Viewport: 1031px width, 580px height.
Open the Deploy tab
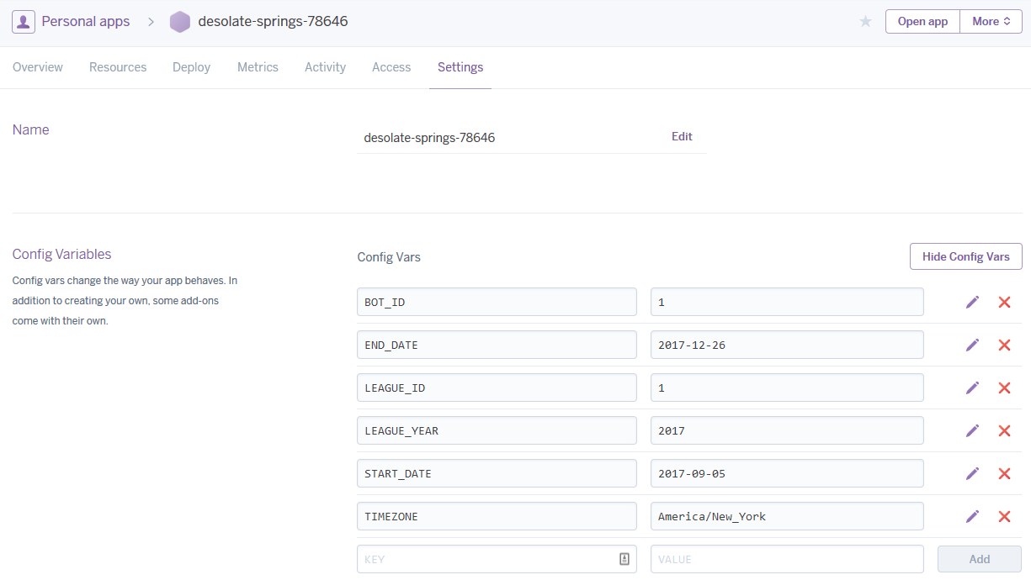pos(191,67)
